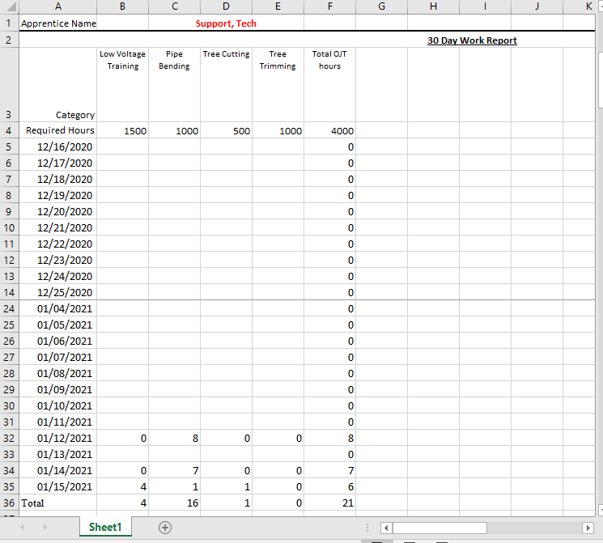
Task: Select the 'Support, Tech' name cell
Action: point(226,23)
